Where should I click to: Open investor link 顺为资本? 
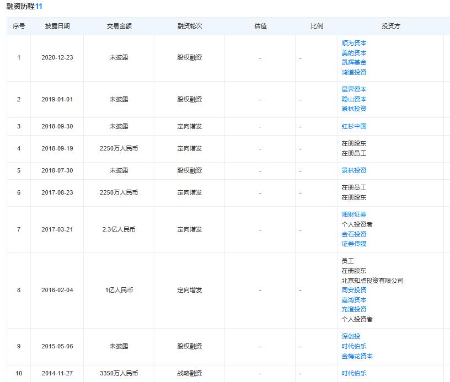click(354, 43)
